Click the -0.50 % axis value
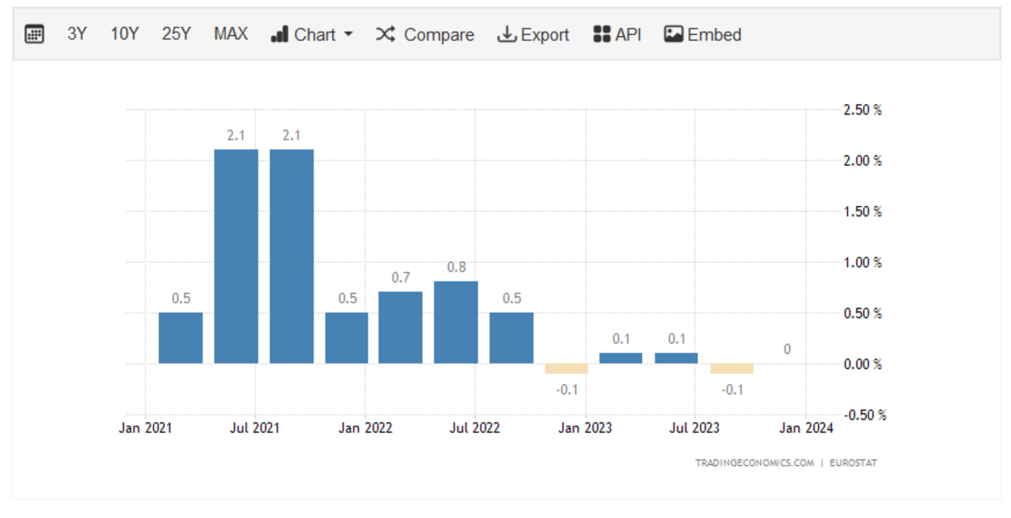This screenshot has height=518, width=1011. tap(865, 415)
